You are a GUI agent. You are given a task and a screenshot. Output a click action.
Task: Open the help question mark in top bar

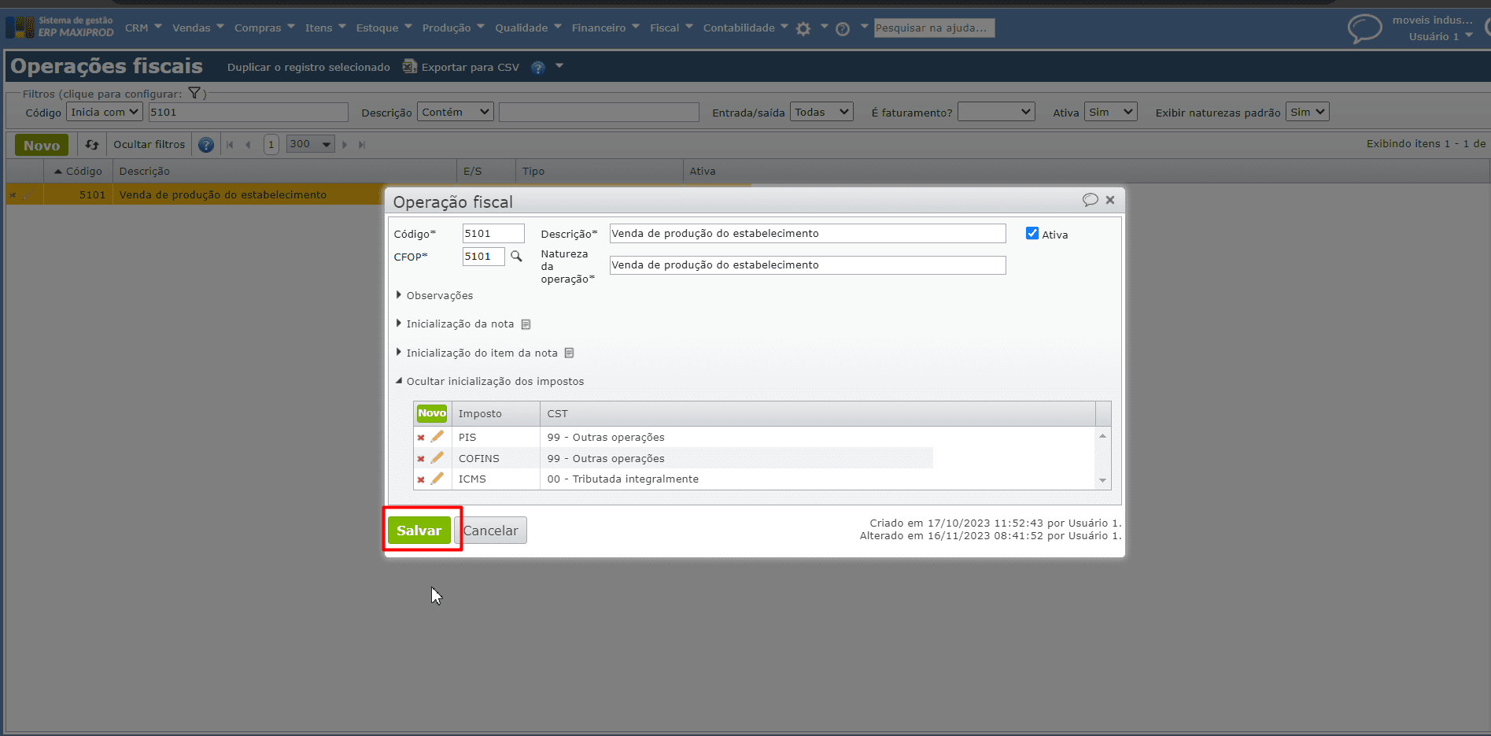tap(843, 28)
